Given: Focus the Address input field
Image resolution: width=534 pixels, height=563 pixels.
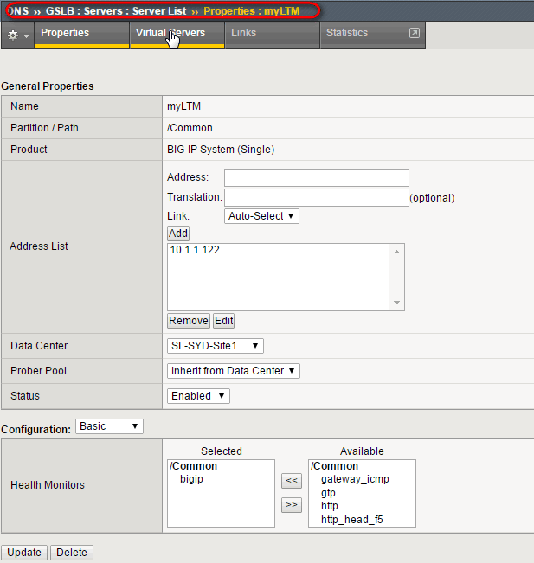Looking at the screenshot, I should tap(316, 177).
